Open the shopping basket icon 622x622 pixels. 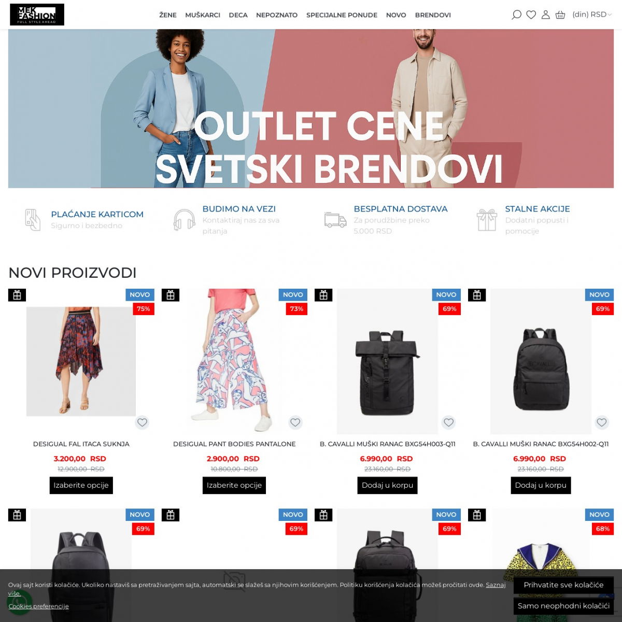(560, 15)
